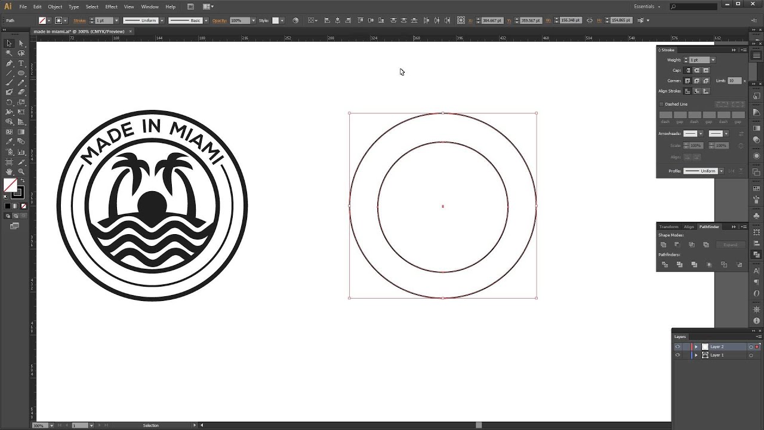Click the Pathfinder Expand button
The width and height of the screenshot is (764, 430).
coord(731,245)
